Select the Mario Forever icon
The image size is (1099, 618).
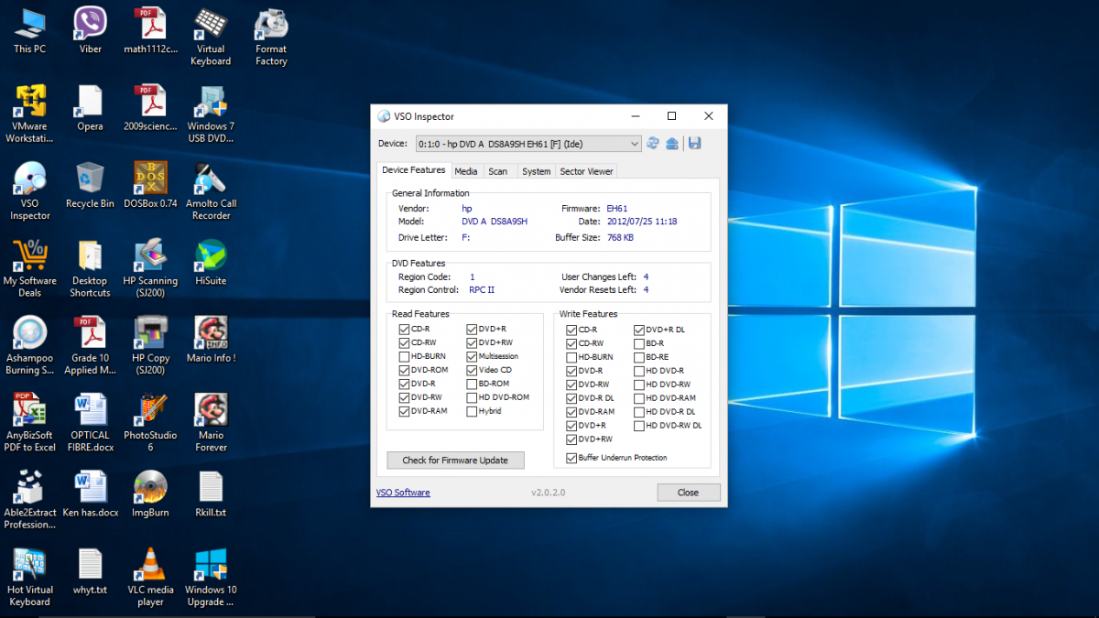[x=211, y=423]
